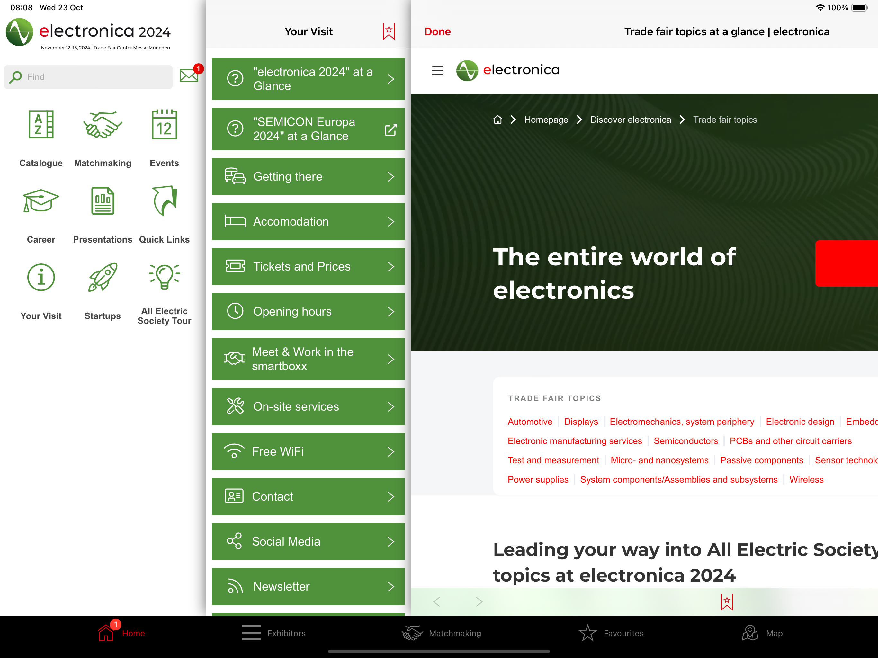Image resolution: width=878 pixels, height=658 pixels.
Task: Click the Electronic design topic link
Action: [x=800, y=422]
